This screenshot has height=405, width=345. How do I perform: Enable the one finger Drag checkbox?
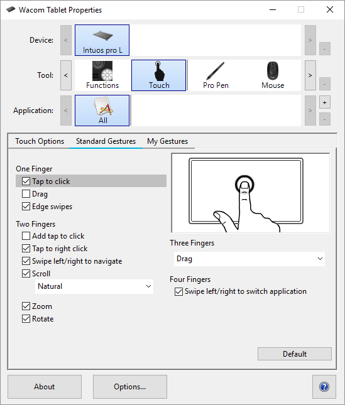[26, 194]
